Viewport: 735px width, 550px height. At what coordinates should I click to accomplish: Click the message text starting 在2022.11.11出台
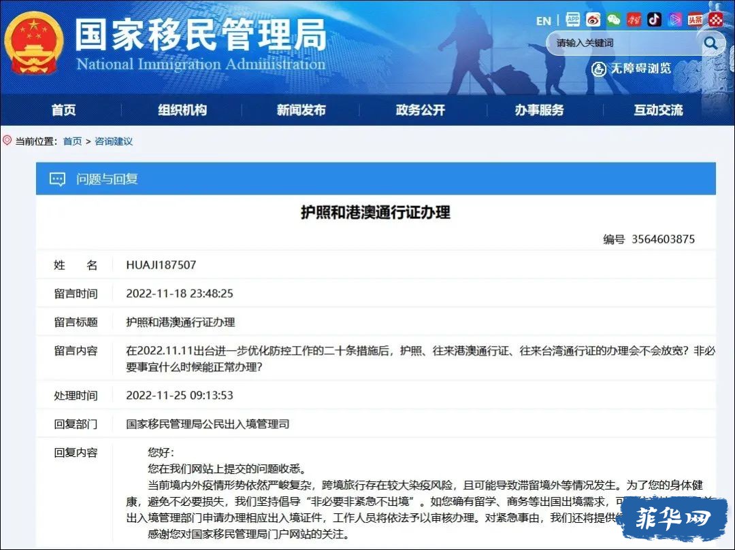[420, 358]
